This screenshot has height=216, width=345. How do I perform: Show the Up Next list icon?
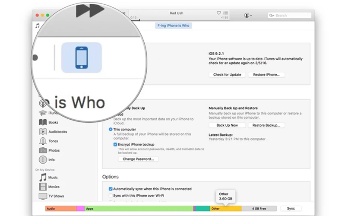click(x=226, y=13)
